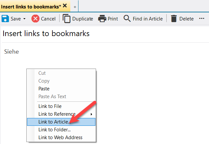Screen dimensions: 209x144
Task: Click the article title field
Action: [x=98, y=33]
